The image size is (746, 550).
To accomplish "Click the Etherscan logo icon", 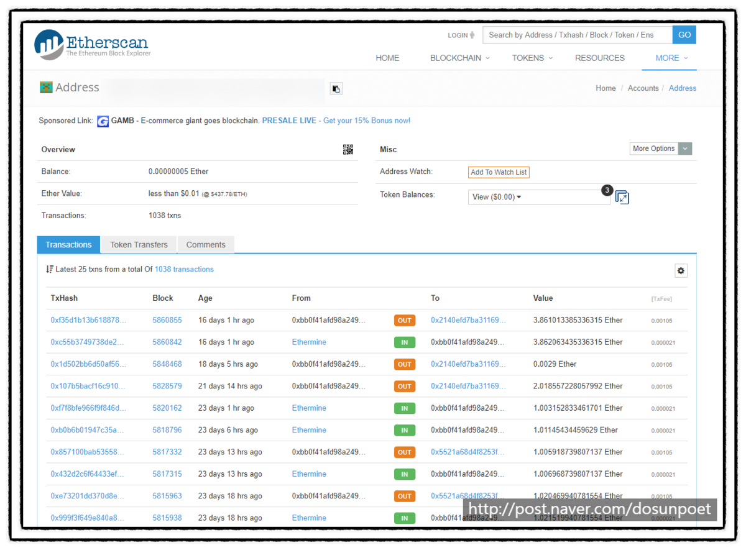I will [x=49, y=44].
